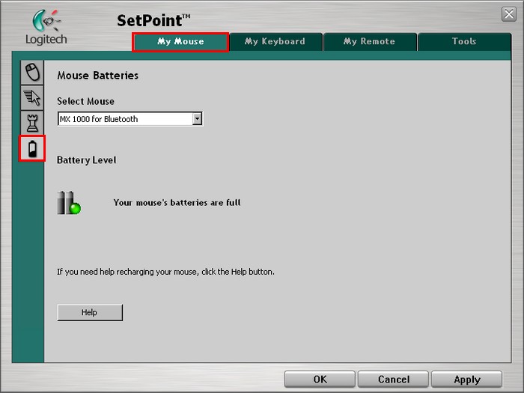Screen dimensions: 524x393
Task: Confirm with the OK button
Action: point(320,380)
